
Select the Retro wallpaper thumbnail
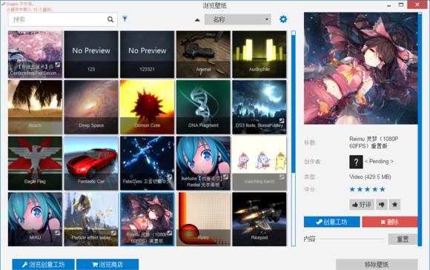pyautogui.click(x=203, y=220)
